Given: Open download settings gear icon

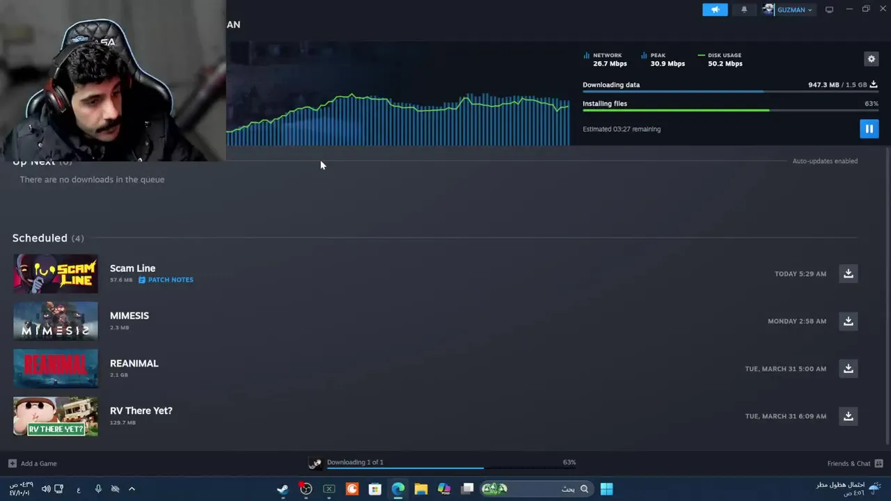Looking at the screenshot, I should (871, 59).
